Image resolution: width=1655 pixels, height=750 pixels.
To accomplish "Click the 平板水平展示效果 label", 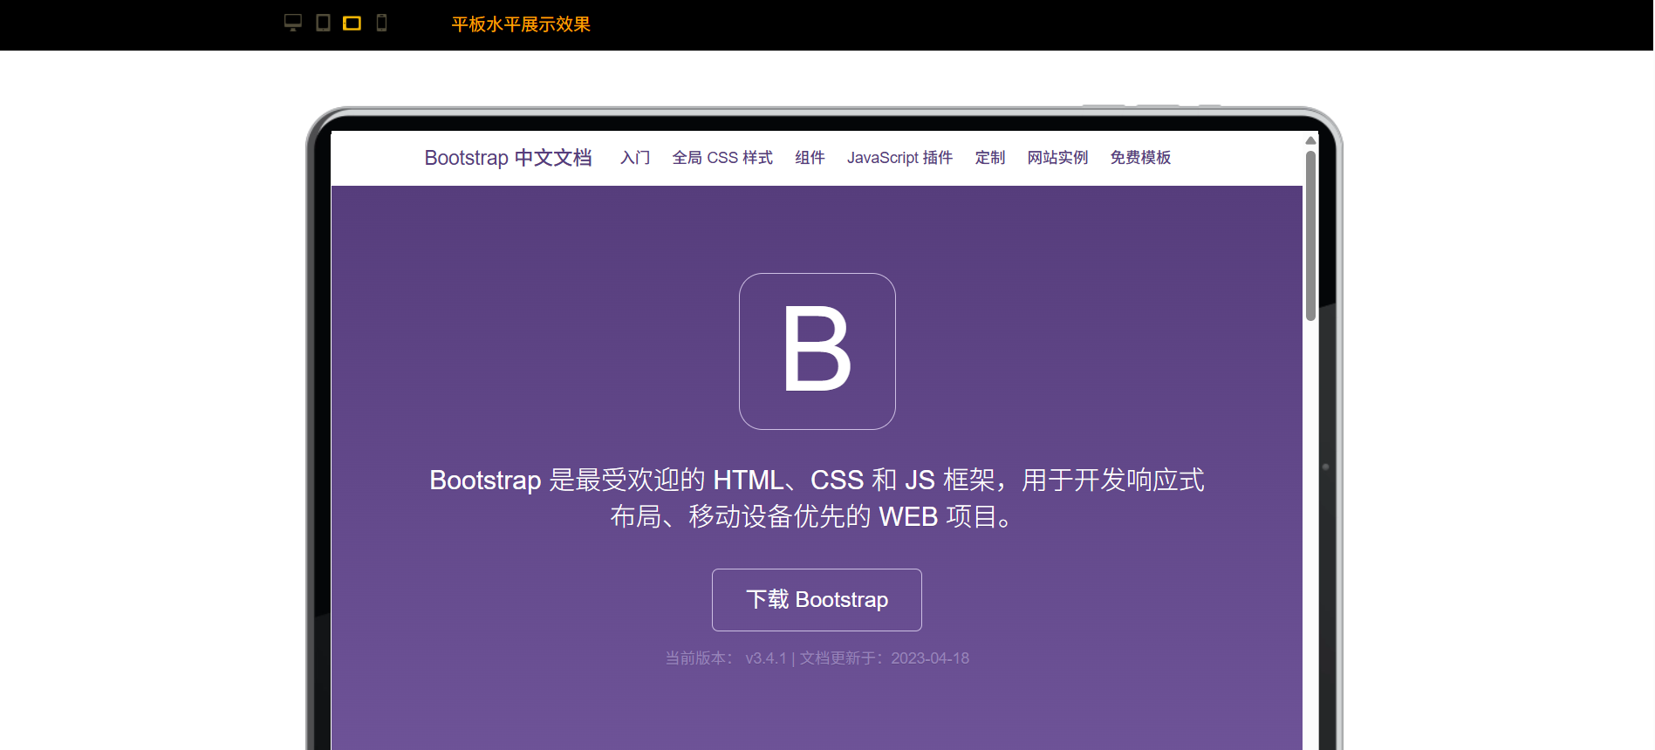I will 521,24.
